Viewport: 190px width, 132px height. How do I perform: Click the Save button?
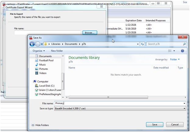[x=155, y=124]
